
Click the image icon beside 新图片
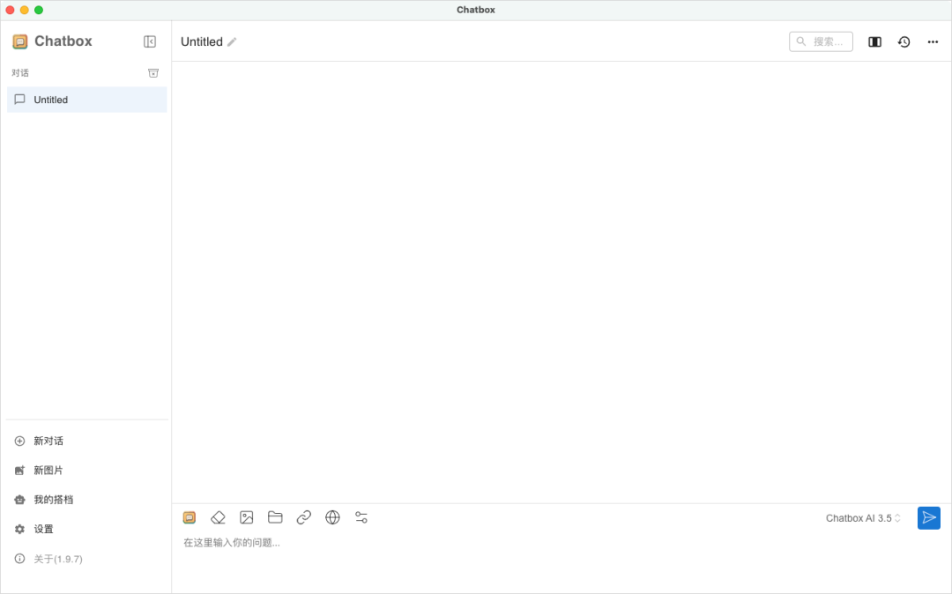pyautogui.click(x=19, y=471)
